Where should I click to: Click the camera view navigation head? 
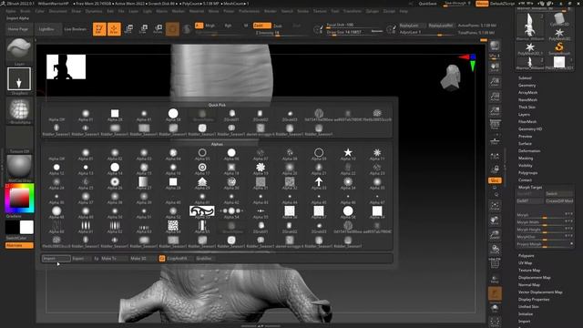point(452,77)
